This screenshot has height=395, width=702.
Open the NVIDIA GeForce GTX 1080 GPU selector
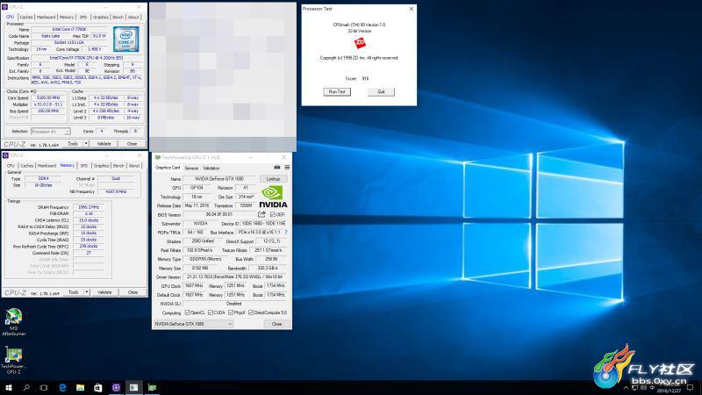(x=193, y=324)
